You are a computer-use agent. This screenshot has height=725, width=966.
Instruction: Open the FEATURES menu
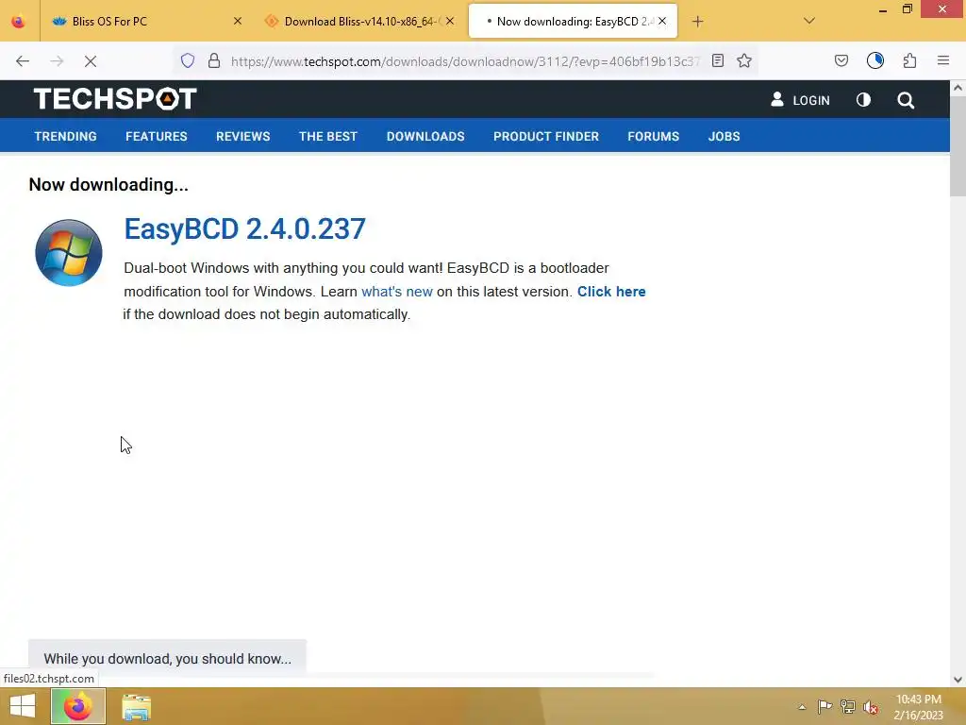pos(157,136)
